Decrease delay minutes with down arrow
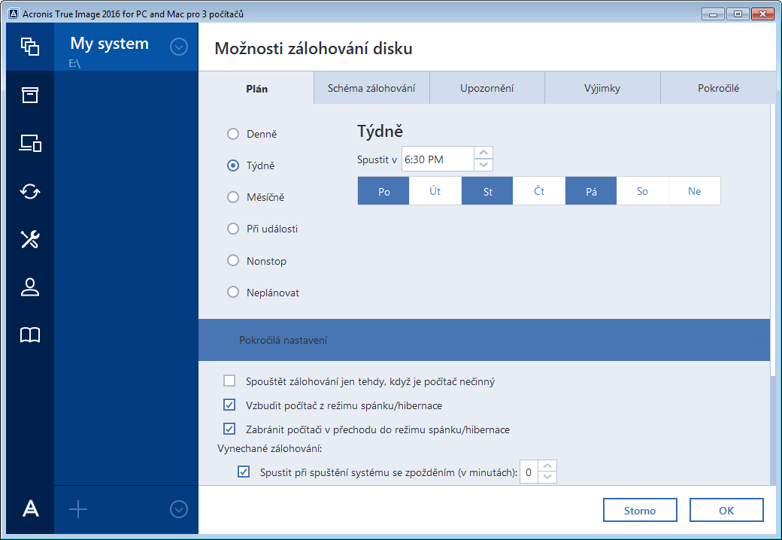 click(547, 477)
